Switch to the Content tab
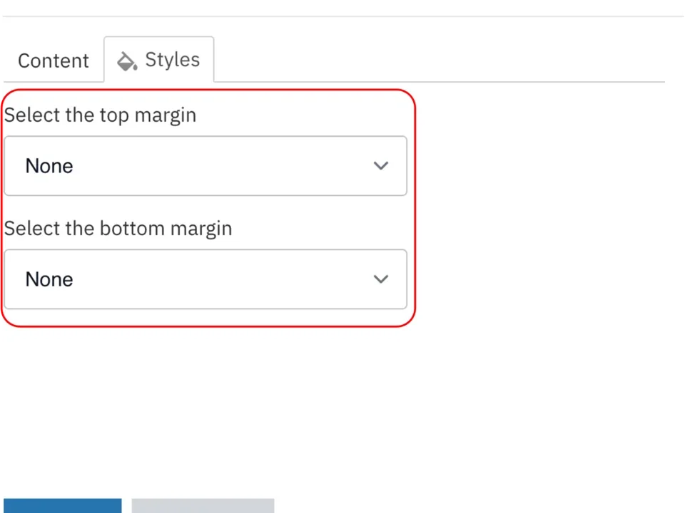The width and height of the screenshot is (685, 513). pyautogui.click(x=54, y=61)
